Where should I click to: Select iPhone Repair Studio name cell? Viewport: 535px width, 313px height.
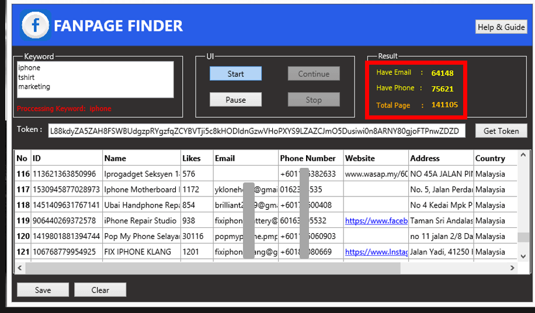coord(141,221)
